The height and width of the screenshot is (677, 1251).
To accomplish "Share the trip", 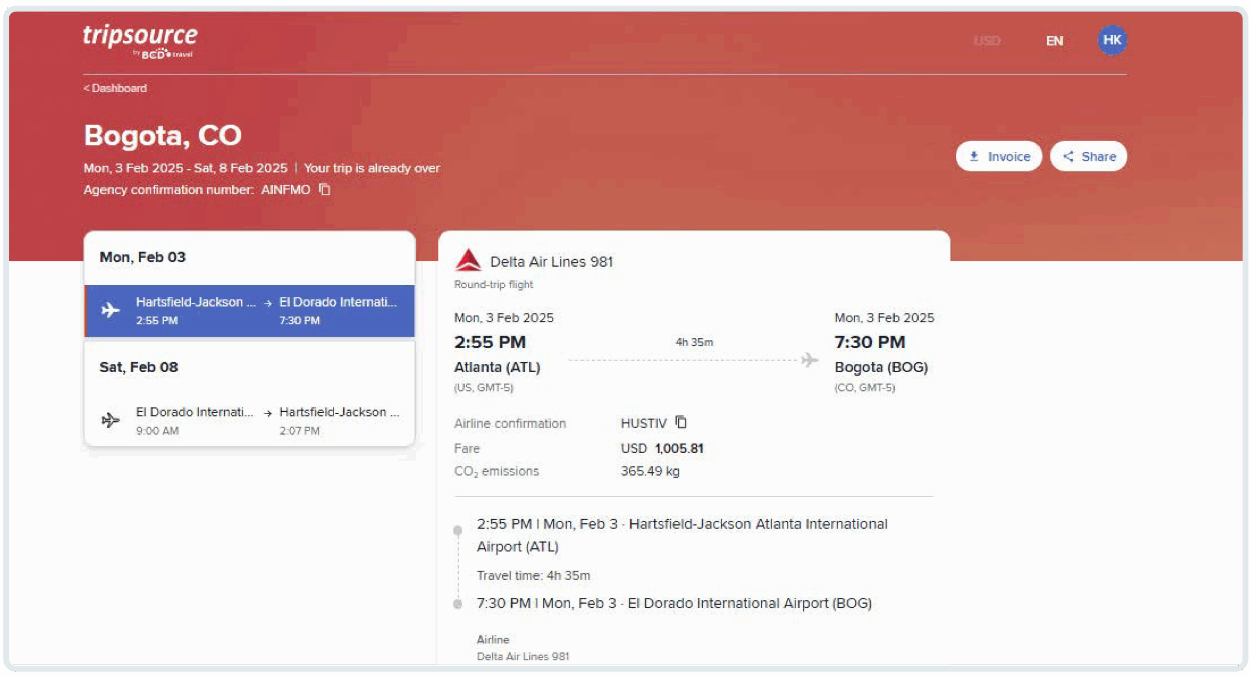I will (1088, 156).
